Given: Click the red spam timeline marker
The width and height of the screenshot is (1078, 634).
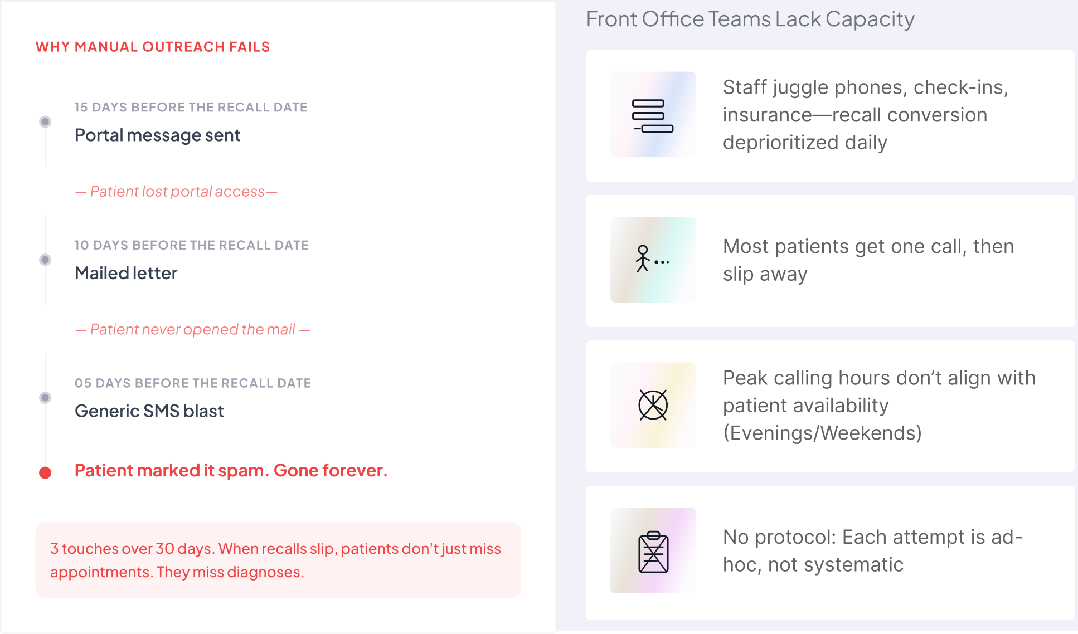Looking at the screenshot, I should pos(45,473).
